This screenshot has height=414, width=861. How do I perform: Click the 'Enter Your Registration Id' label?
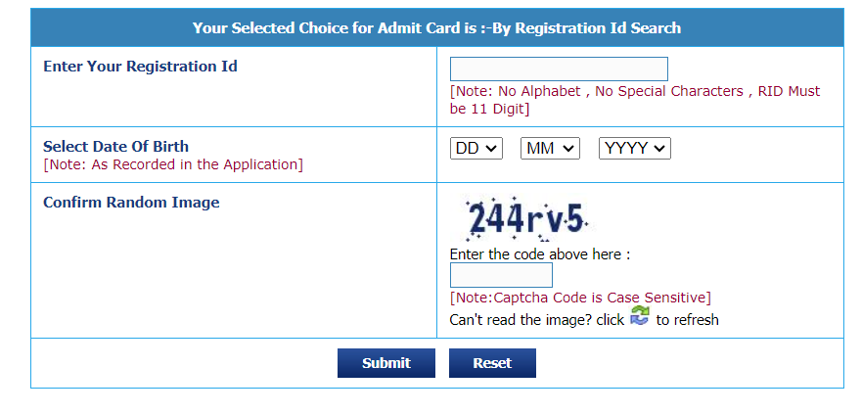coord(141,67)
